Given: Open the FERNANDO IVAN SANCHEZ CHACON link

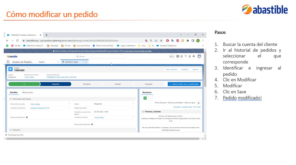Looking at the screenshot, I should pos(62,77).
